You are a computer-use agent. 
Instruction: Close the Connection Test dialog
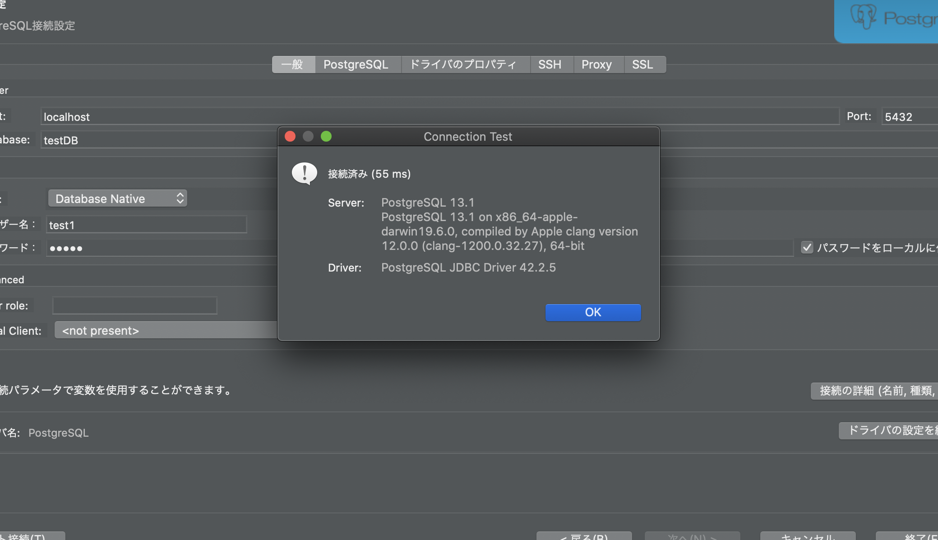coord(290,136)
